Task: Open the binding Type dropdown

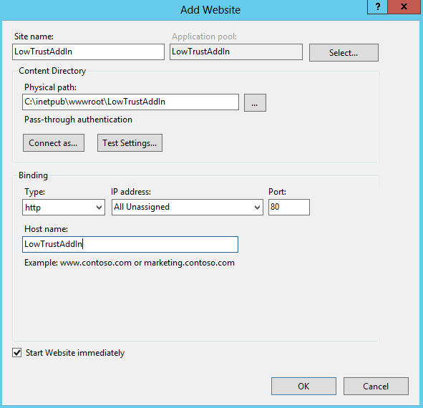Action: click(x=64, y=208)
